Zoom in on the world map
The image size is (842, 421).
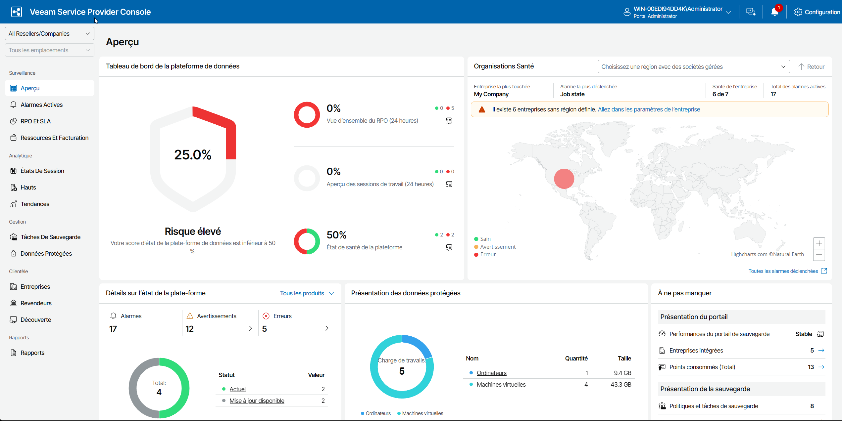pos(819,243)
